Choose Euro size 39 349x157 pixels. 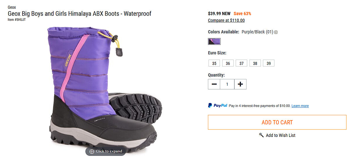tap(269, 63)
